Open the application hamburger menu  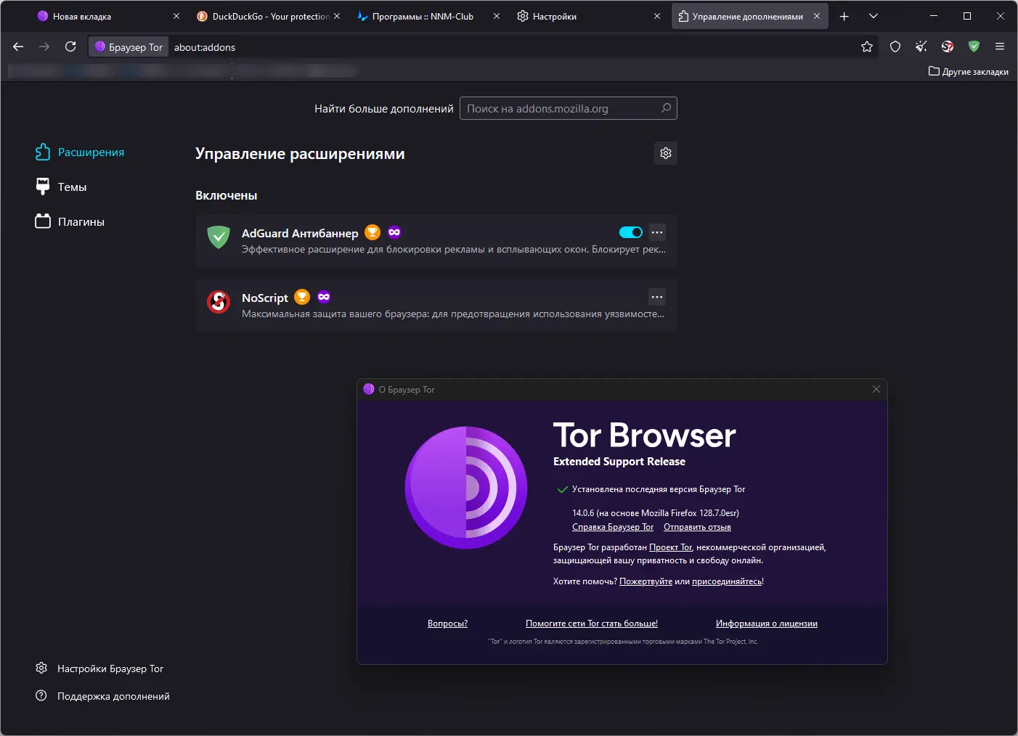point(1000,47)
